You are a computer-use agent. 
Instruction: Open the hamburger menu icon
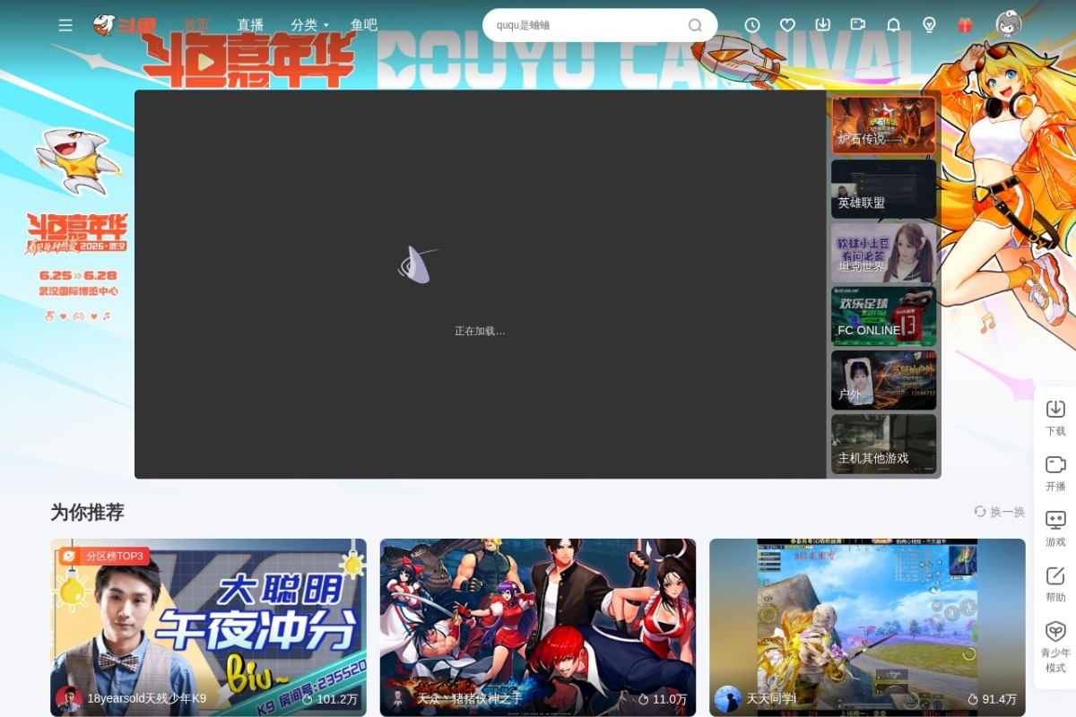[x=65, y=25]
